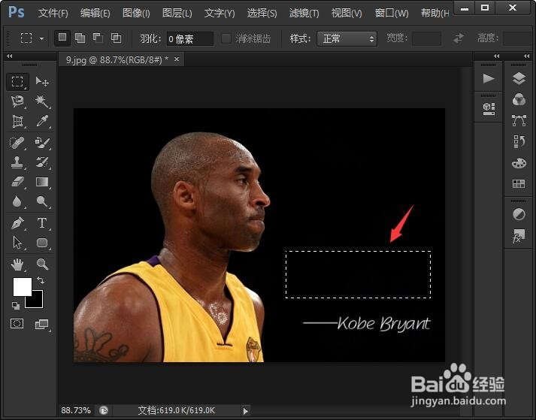Choose the Lasso tool

[17, 101]
